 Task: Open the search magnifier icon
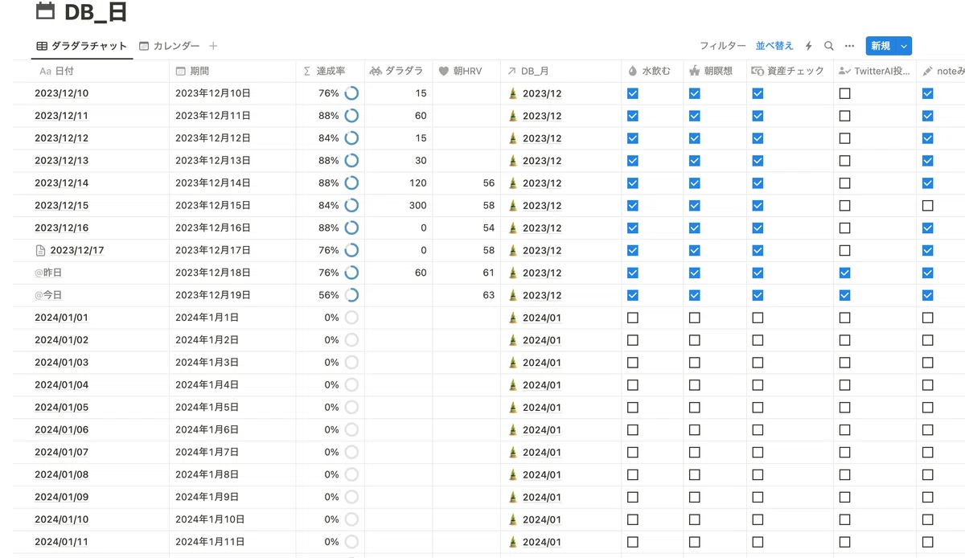pyautogui.click(x=829, y=46)
